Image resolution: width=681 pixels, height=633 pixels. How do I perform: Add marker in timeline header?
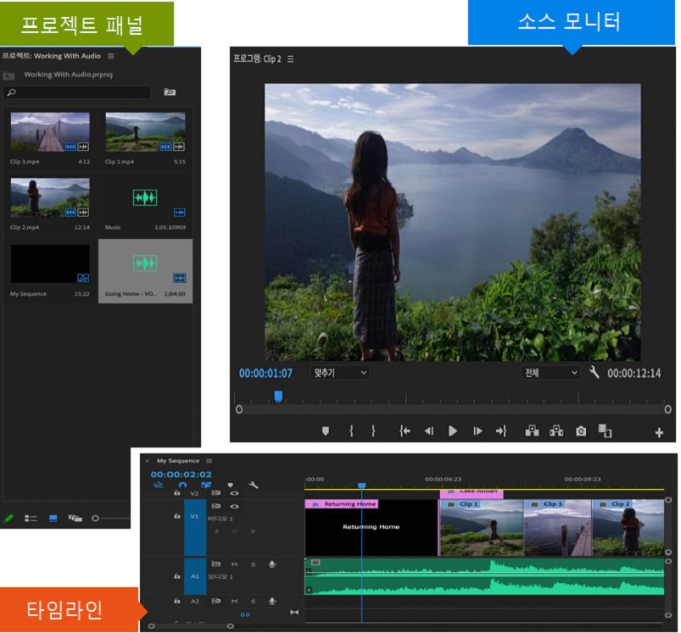[230, 485]
